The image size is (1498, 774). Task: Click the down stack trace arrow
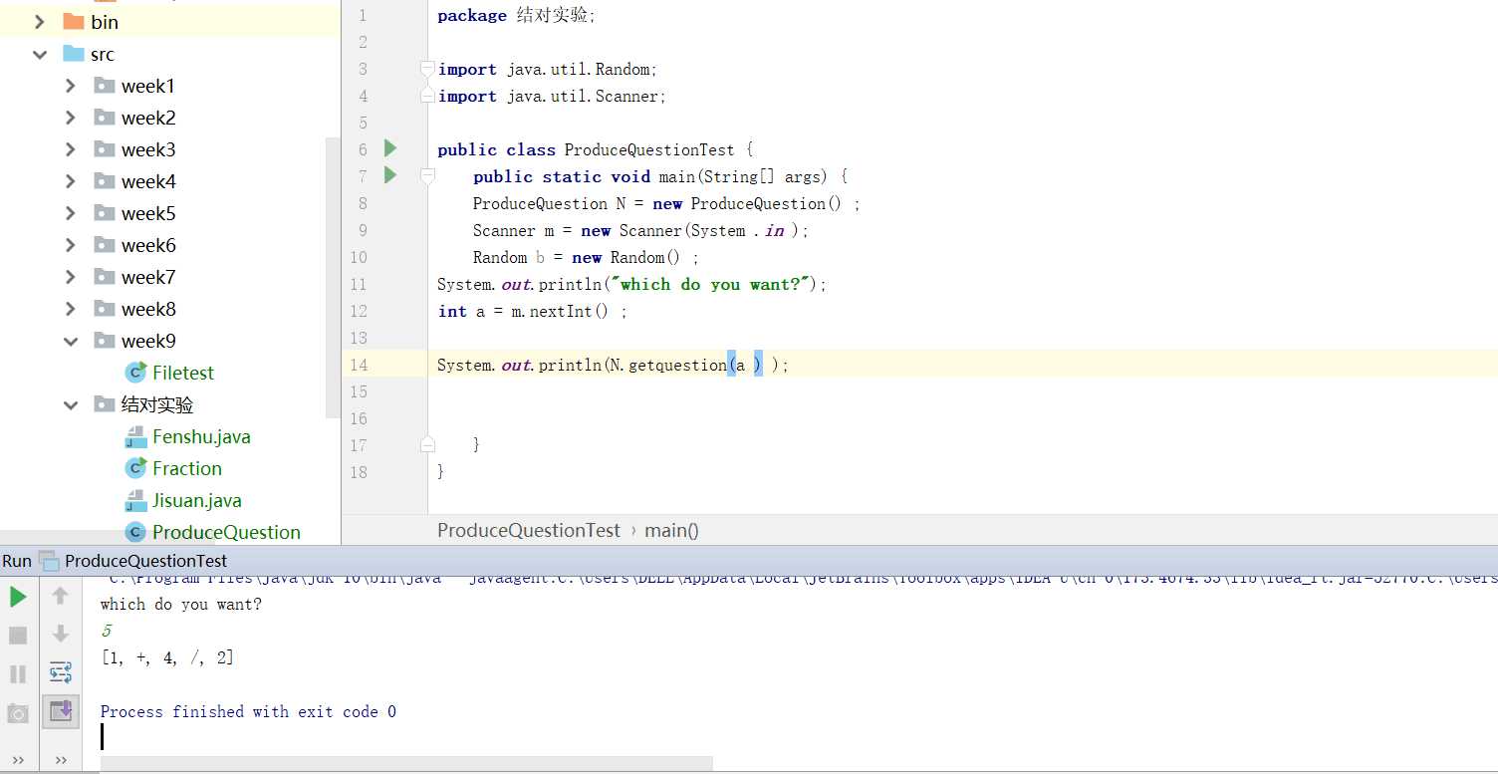point(60,634)
